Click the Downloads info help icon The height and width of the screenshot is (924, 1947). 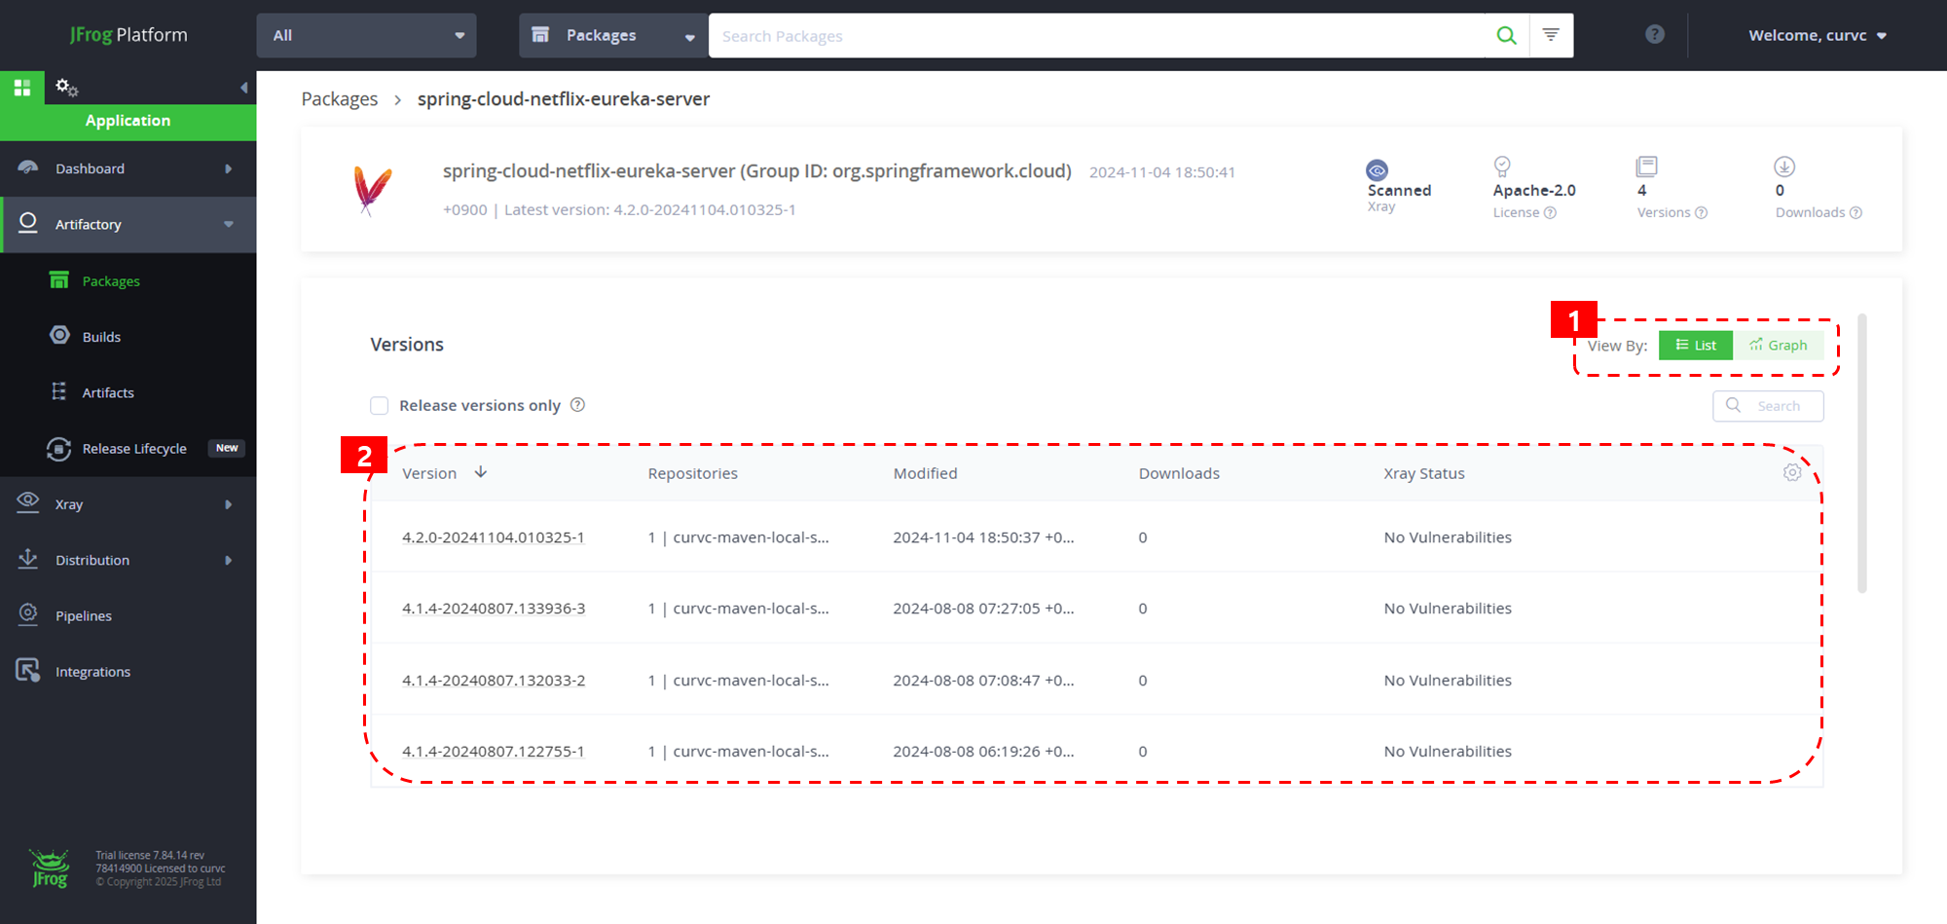click(x=1855, y=213)
